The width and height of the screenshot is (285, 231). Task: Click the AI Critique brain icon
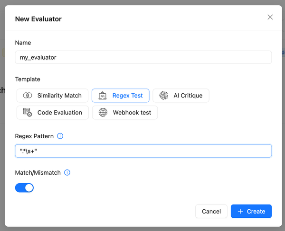tap(163, 96)
